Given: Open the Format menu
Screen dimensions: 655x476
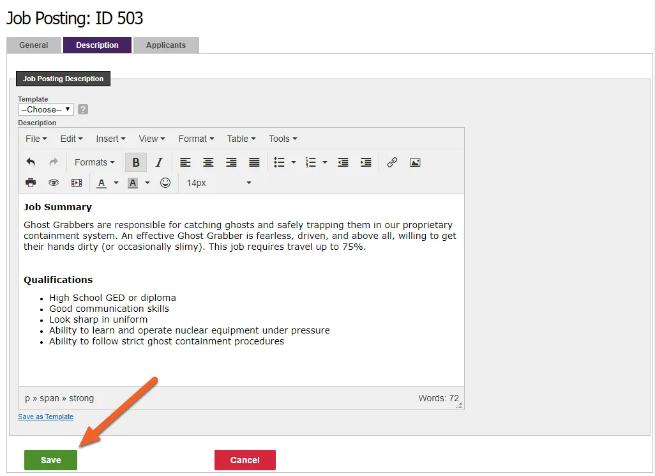Looking at the screenshot, I should tap(197, 139).
